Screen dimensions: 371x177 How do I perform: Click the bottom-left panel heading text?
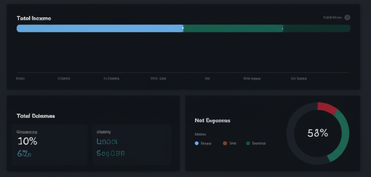36,116
